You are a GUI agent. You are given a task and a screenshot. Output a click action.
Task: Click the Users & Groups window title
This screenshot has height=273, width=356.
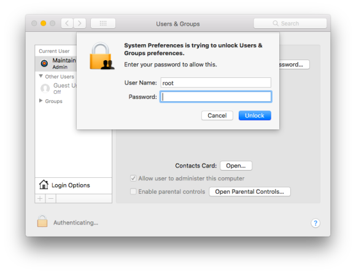point(178,24)
